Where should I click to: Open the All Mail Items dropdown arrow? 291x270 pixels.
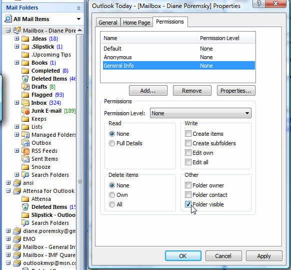click(78, 19)
